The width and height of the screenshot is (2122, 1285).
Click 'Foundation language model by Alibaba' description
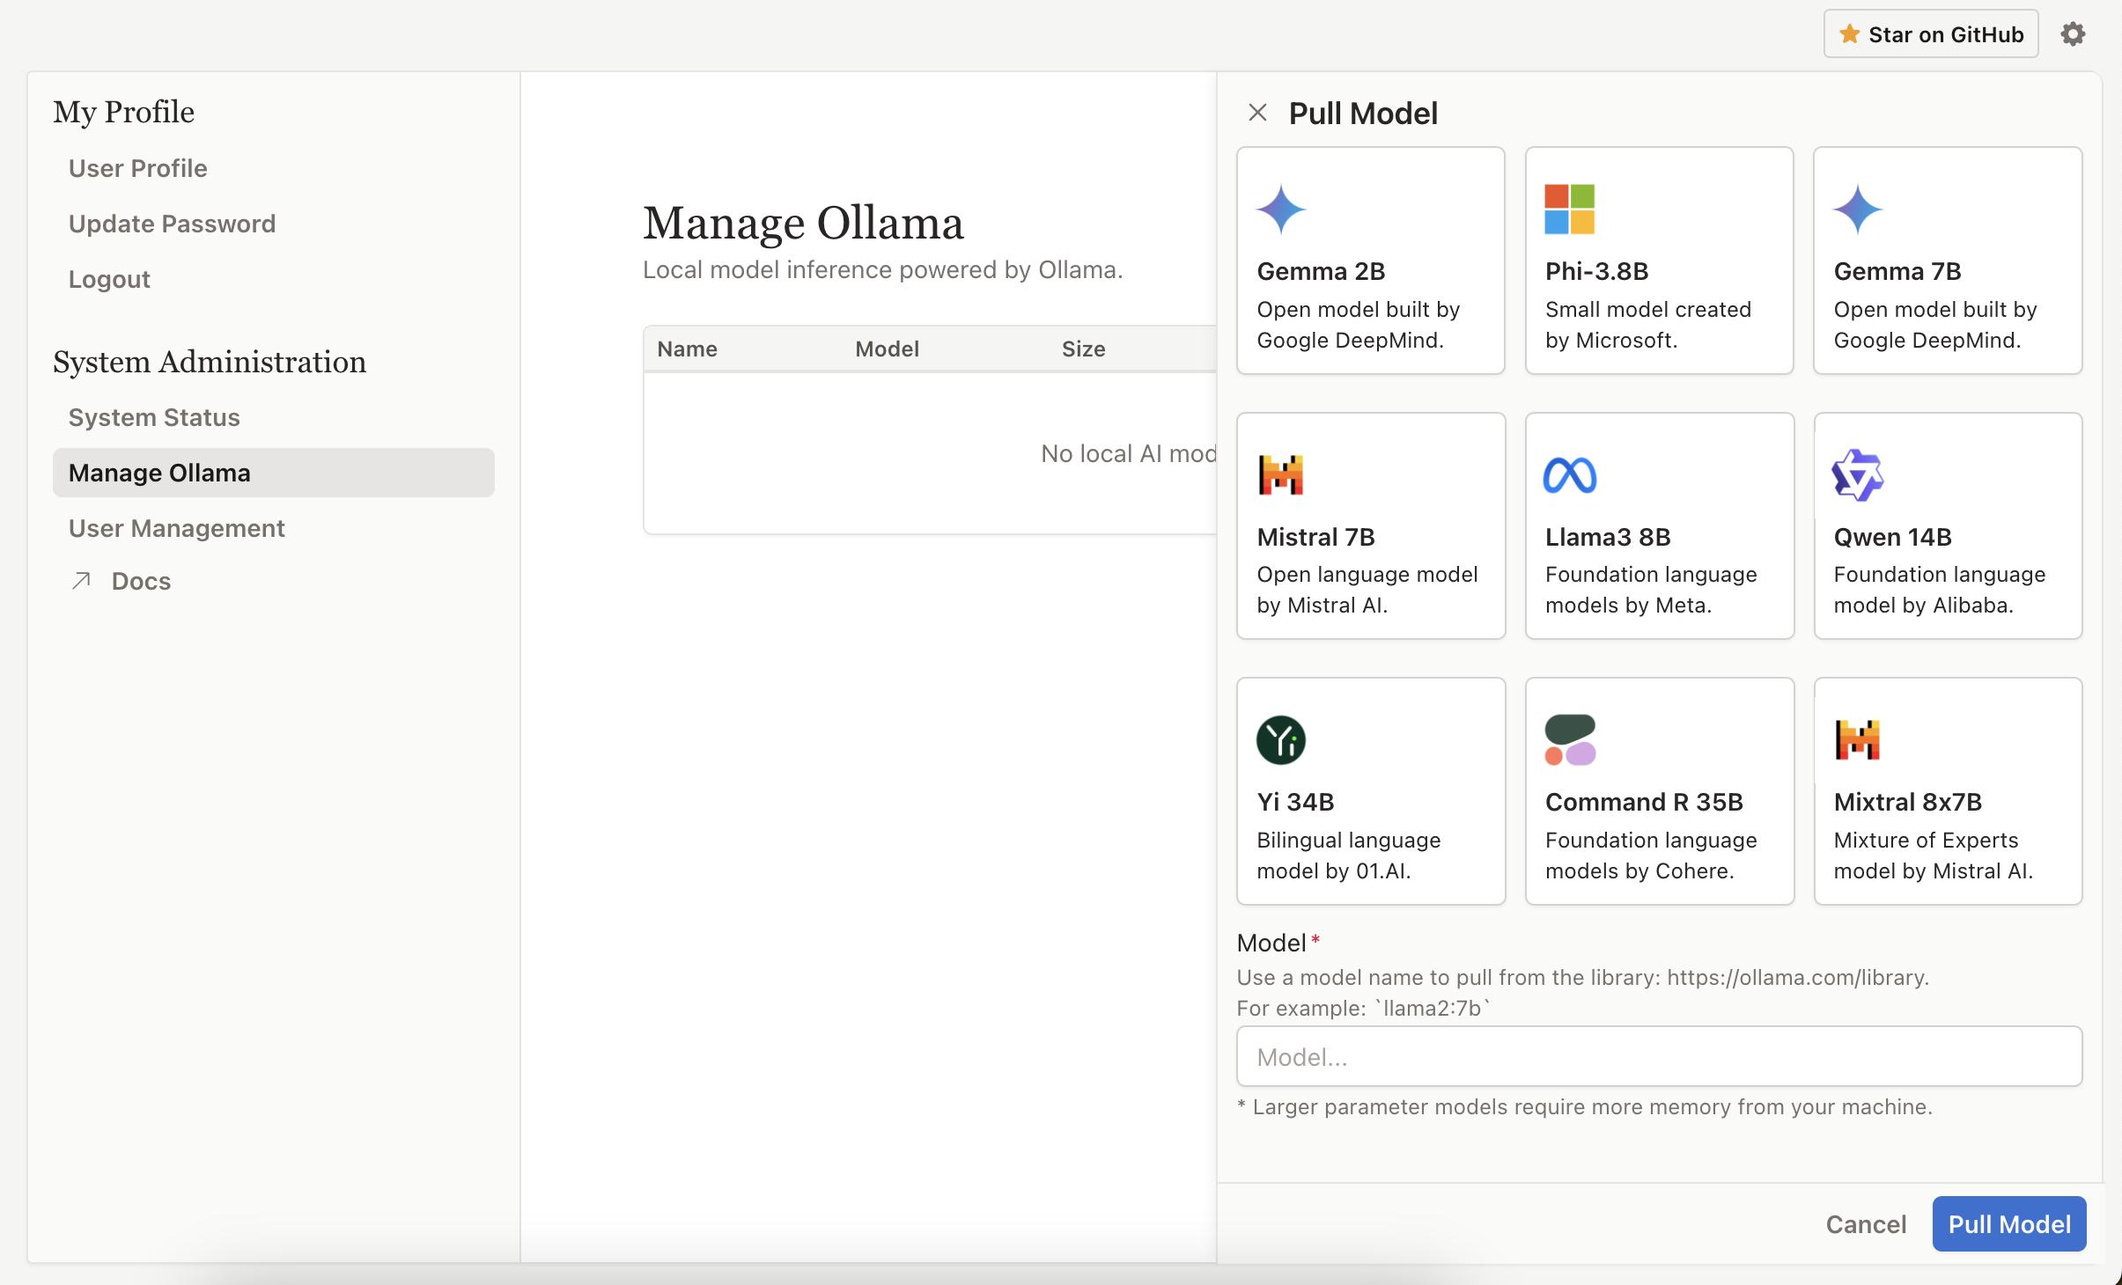coord(1940,590)
